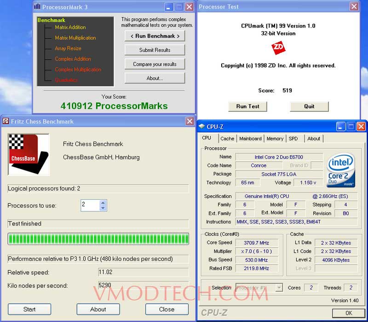Open the About... dialog in ProcessorMark
The width and height of the screenshot is (368, 322).
tap(155, 78)
